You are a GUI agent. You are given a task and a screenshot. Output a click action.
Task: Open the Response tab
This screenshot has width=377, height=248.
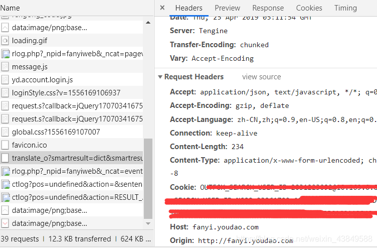coord(268,8)
